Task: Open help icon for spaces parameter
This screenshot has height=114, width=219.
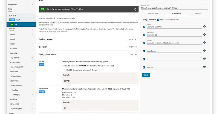Action: click(x=204, y=67)
